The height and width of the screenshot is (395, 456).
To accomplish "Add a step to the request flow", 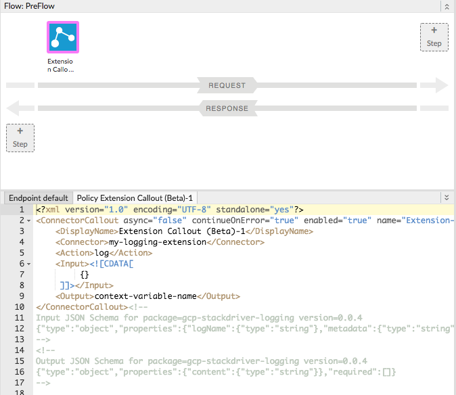I will coord(434,37).
